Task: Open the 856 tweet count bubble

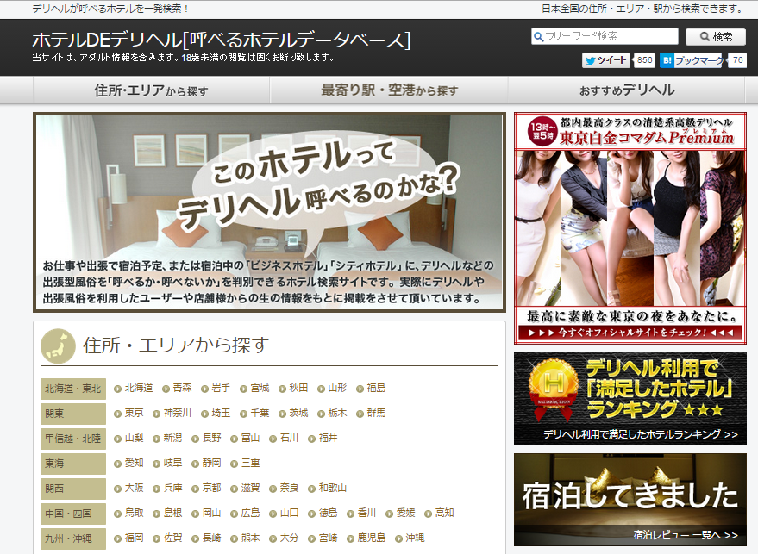Action: (x=644, y=60)
